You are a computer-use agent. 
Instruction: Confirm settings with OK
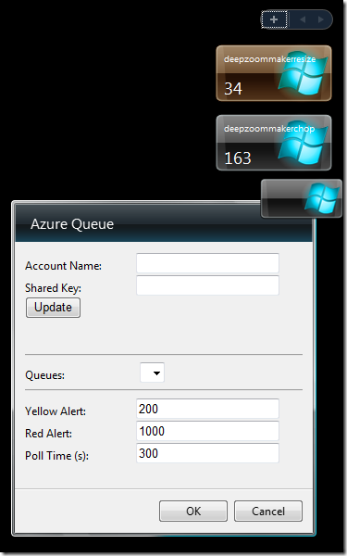(193, 511)
